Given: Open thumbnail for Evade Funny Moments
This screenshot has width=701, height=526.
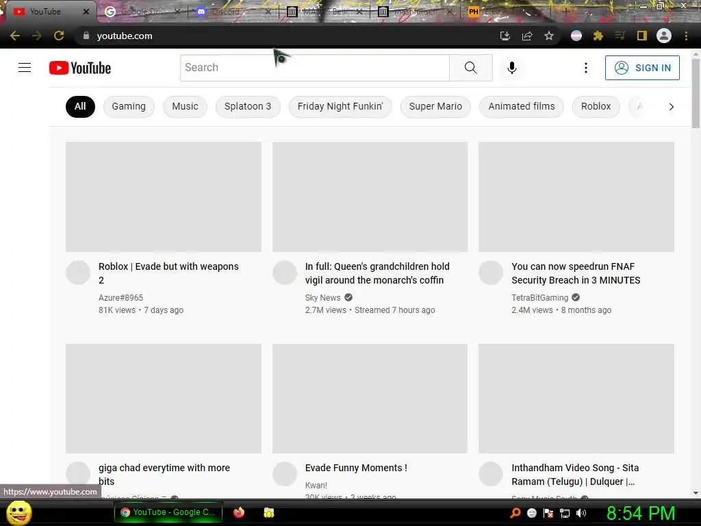Looking at the screenshot, I should 370,399.
